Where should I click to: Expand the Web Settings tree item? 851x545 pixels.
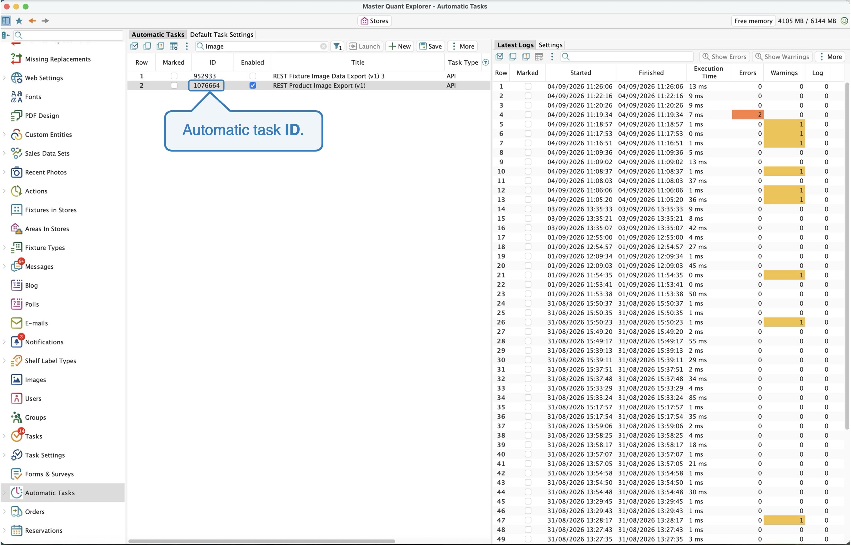click(x=4, y=77)
